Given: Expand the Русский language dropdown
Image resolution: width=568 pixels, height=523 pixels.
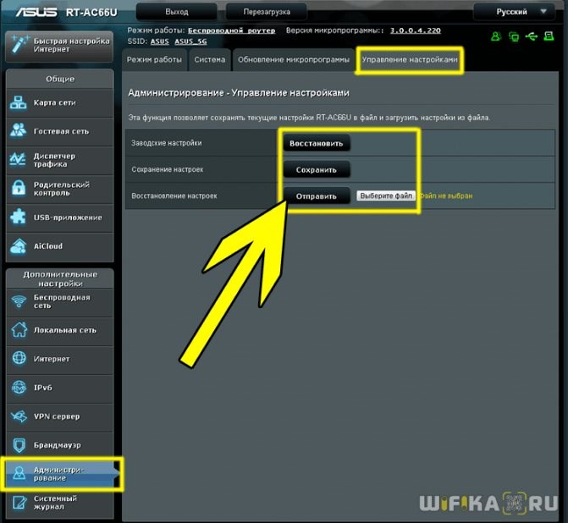Looking at the screenshot, I should click(x=515, y=12).
